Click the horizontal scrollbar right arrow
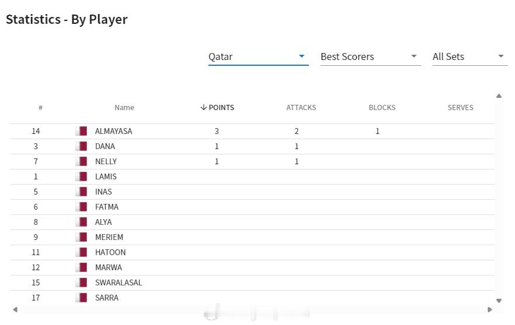The image size is (515, 325). [490, 309]
